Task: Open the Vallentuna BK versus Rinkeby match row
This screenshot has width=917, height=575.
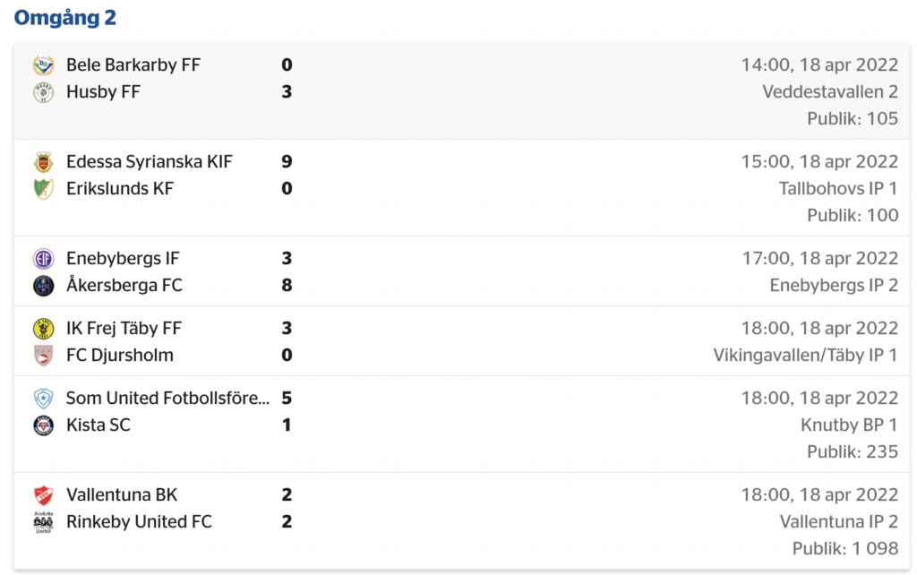Action: 461,521
